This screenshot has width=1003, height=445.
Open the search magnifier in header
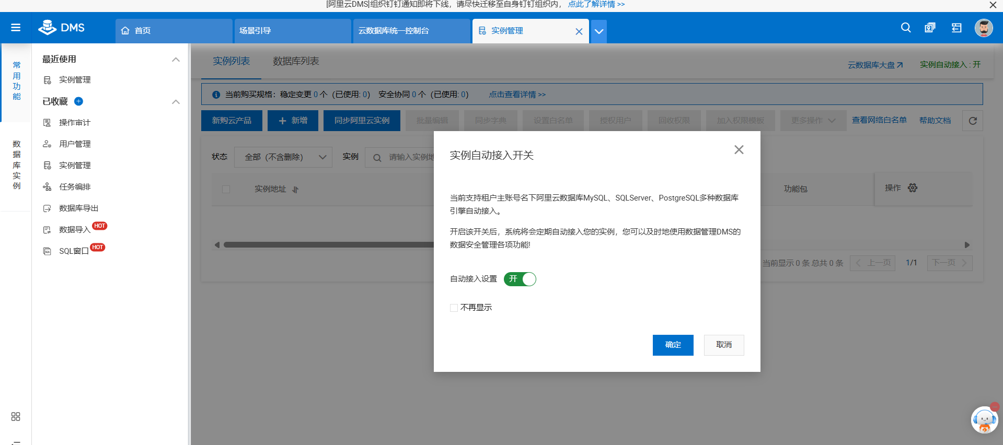(906, 28)
